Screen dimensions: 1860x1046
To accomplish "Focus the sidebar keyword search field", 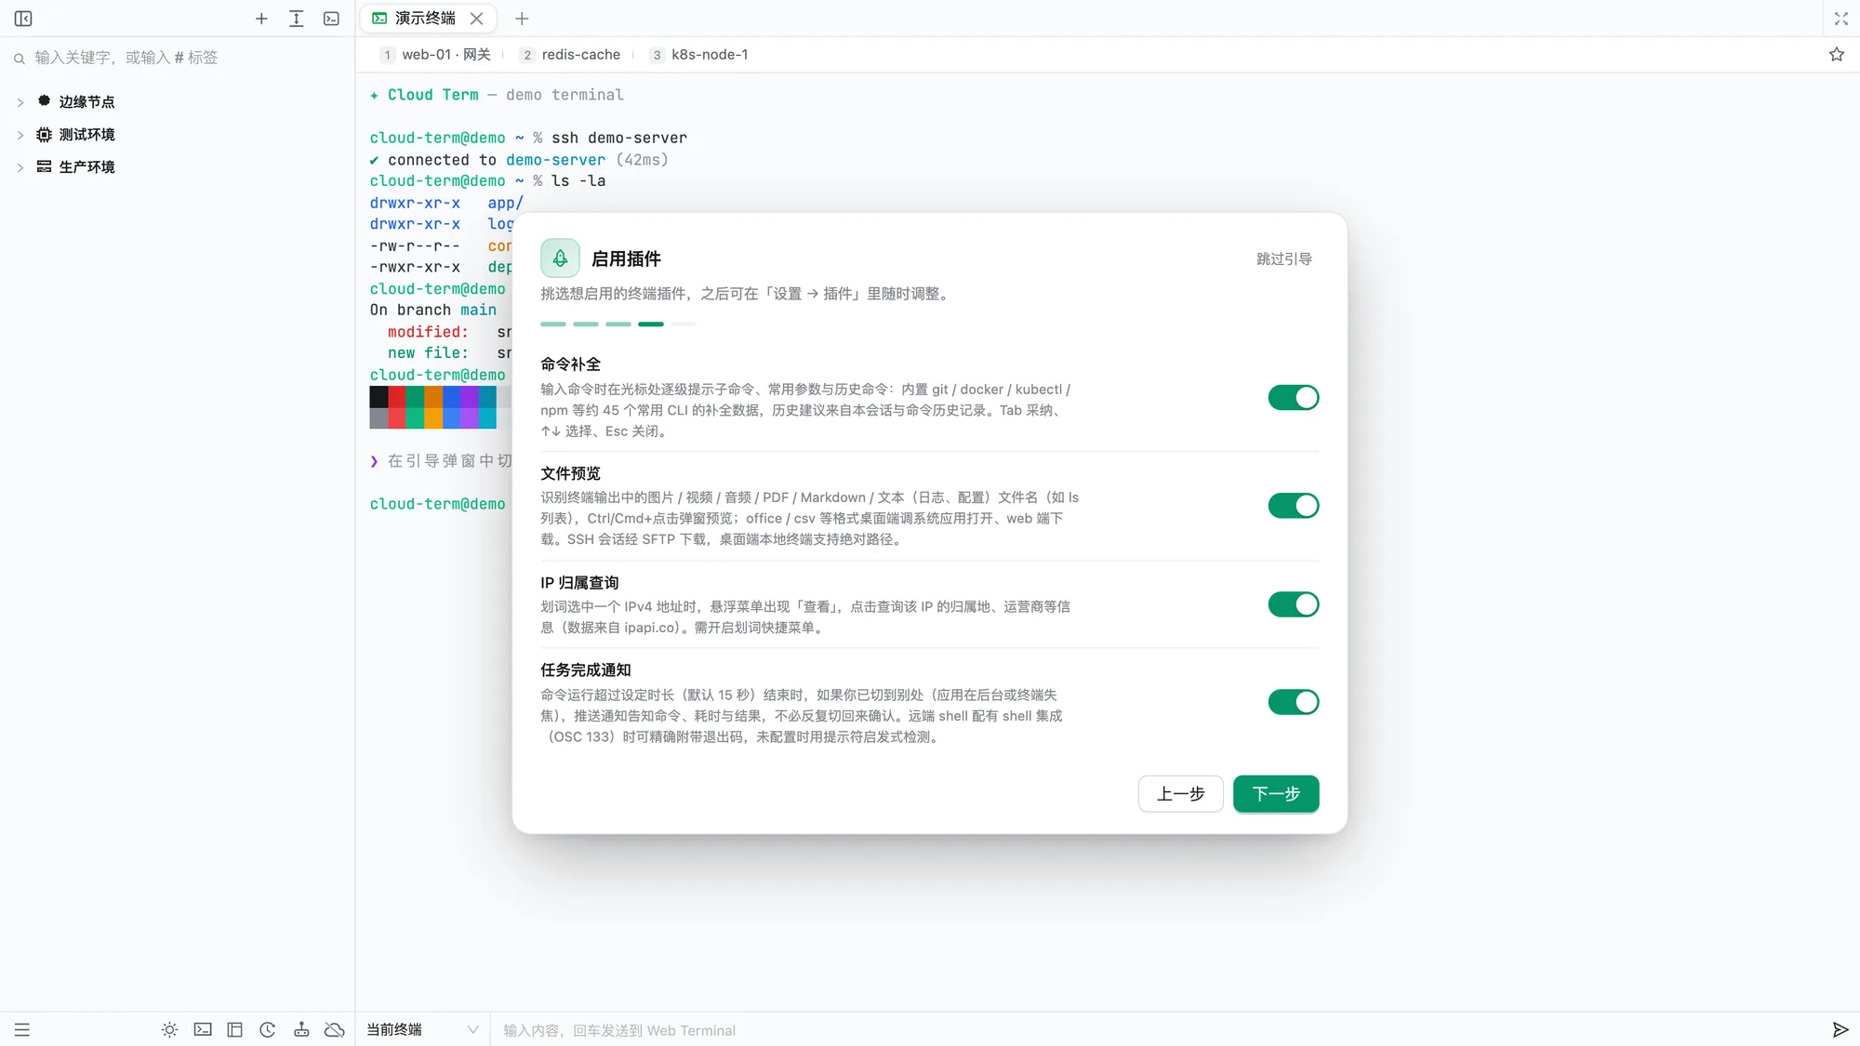I will click(177, 58).
